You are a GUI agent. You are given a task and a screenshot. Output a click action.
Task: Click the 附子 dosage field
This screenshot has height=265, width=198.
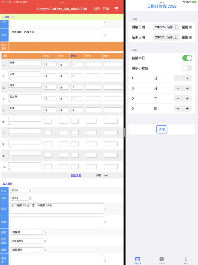[x=50, y=65]
